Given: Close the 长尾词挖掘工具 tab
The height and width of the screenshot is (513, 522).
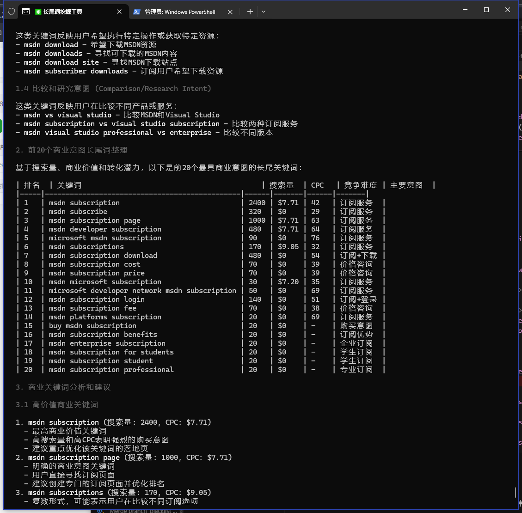Looking at the screenshot, I should [x=119, y=12].
